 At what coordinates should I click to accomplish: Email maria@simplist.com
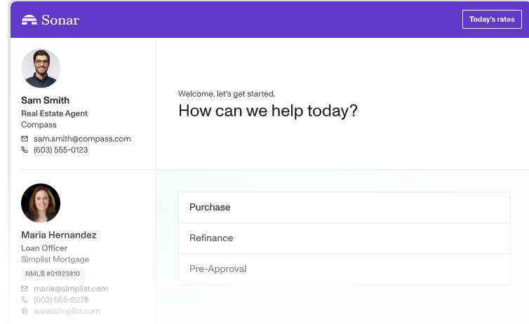pyautogui.click(x=71, y=289)
